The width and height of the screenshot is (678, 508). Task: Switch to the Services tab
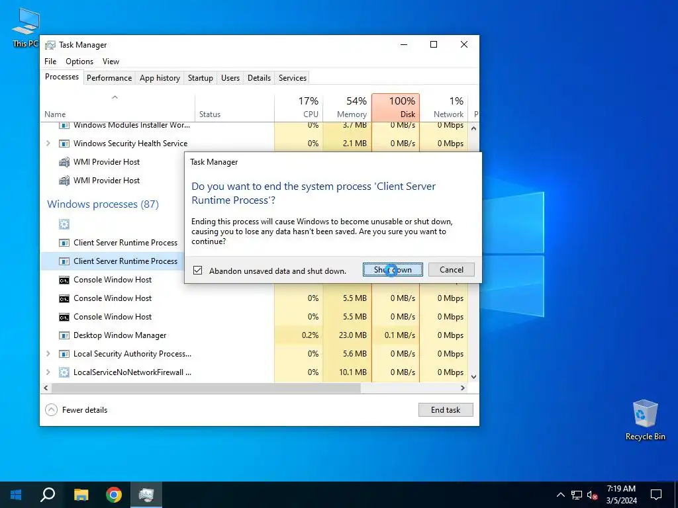(x=292, y=78)
